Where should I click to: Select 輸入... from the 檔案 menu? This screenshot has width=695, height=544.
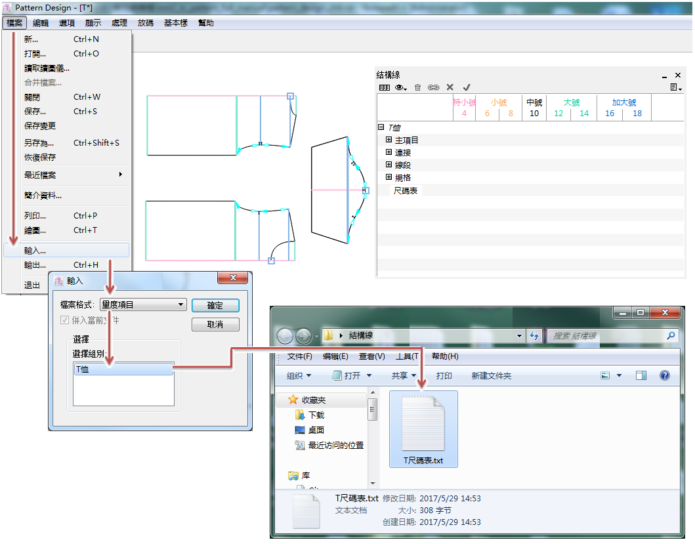(35, 250)
